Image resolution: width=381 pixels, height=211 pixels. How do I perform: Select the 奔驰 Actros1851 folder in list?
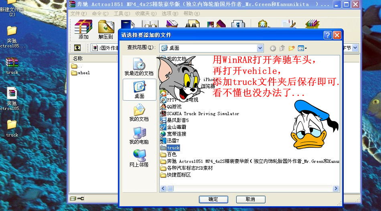tap(249, 161)
